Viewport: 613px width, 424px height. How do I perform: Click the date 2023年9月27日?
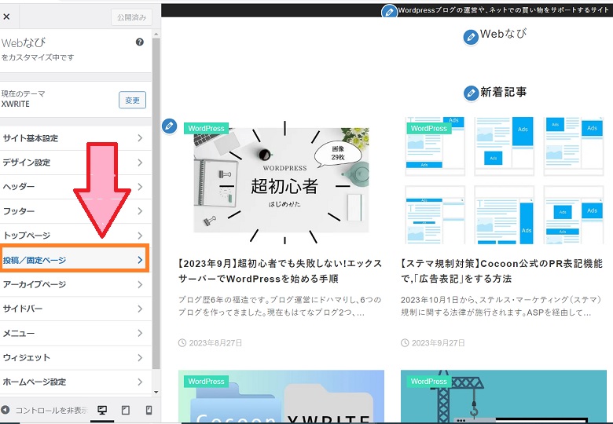[439, 343]
